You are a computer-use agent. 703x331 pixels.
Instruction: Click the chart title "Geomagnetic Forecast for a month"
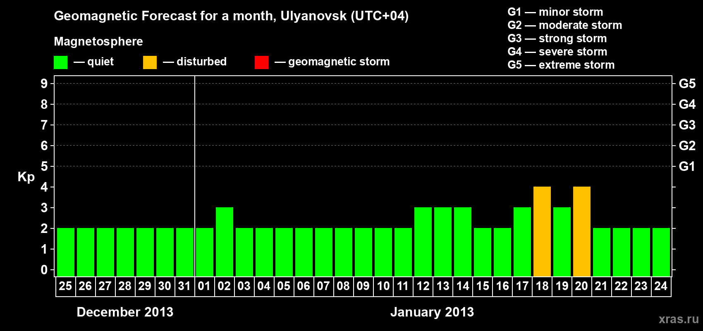pyautogui.click(x=165, y=16)
